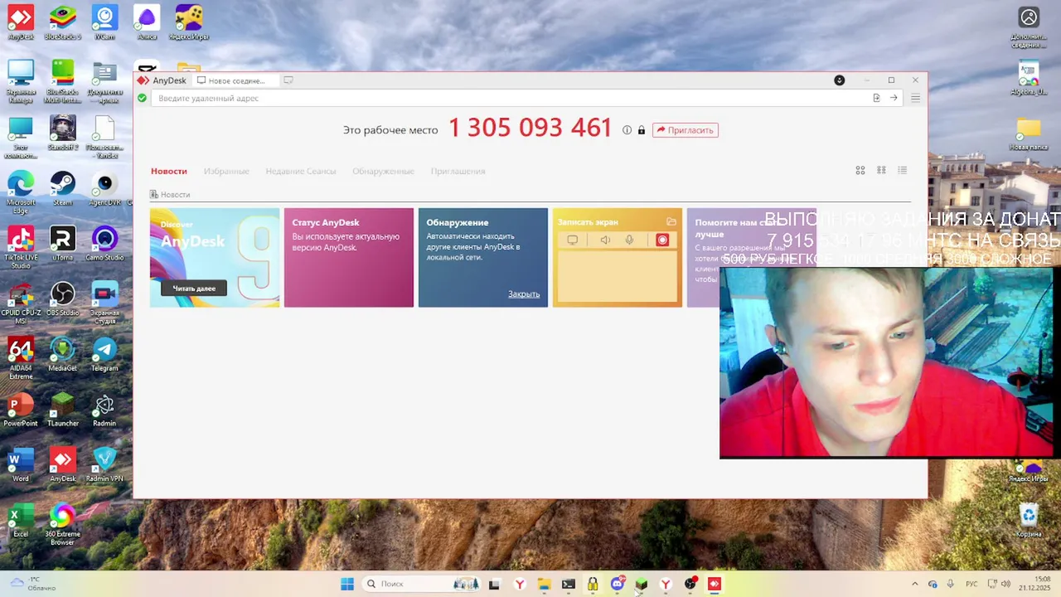The image size is (1061, 597).
Task: Click the РУС language indicator
Action: click(x=972, y=584)
